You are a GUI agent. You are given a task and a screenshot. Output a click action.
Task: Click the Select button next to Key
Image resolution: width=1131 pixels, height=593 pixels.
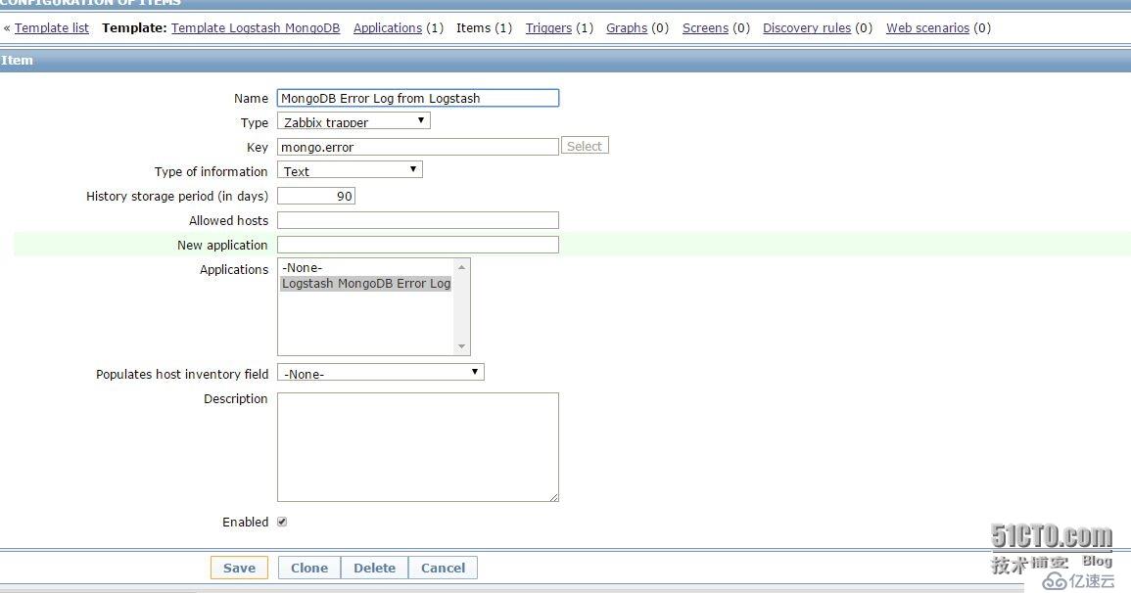pyautogui.click(x=585, y=146)
